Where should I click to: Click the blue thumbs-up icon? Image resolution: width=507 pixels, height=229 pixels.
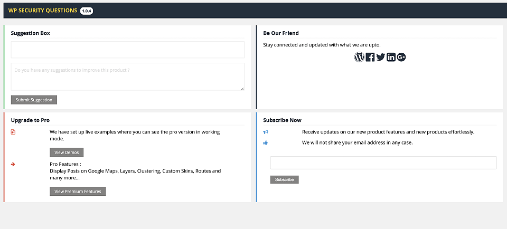coord(266,142)
